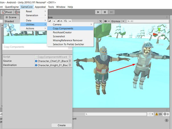Toggle console warnings filter showing 29

pos(158,114)
